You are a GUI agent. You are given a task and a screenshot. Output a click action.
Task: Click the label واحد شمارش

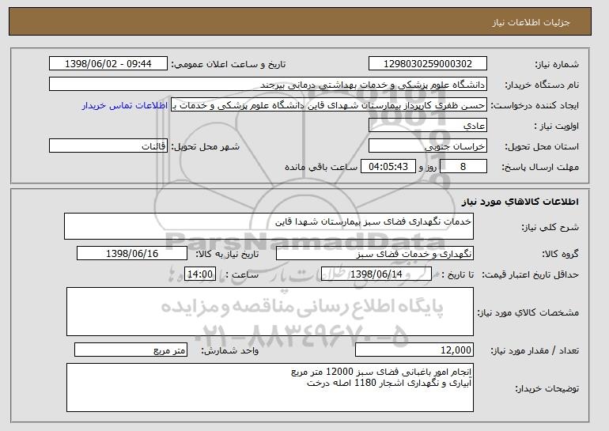(x=229, y=350)
